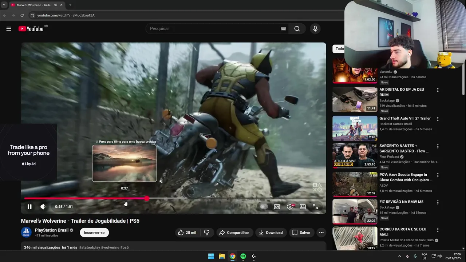Click the seek preview thumbnail at 0:37

click(x=125, y=163)
